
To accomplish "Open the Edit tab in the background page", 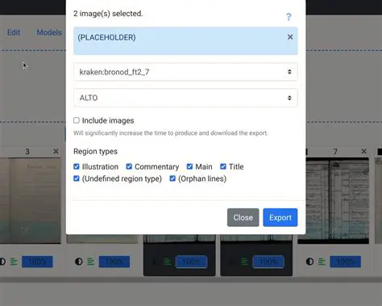I will 14,32.
